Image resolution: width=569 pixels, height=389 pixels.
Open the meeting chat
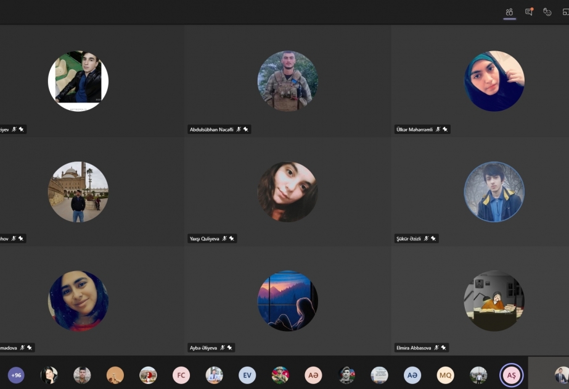(529, 12)
